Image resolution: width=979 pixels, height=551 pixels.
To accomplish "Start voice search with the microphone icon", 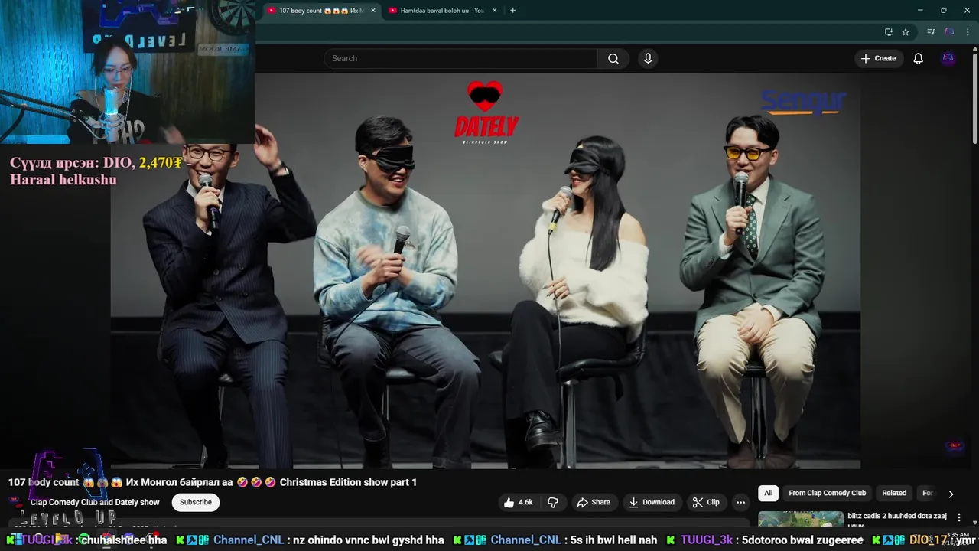I will (x=648, y=59).
